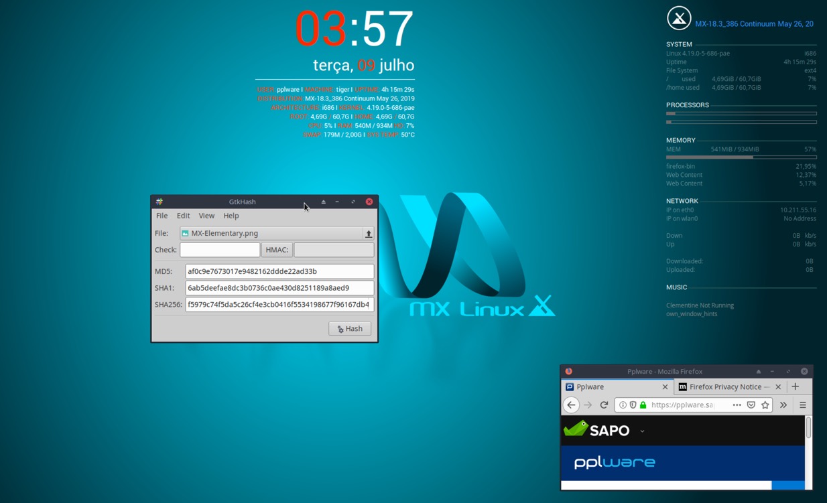Click inside the Check input field
827x503 pixels.
220,249
